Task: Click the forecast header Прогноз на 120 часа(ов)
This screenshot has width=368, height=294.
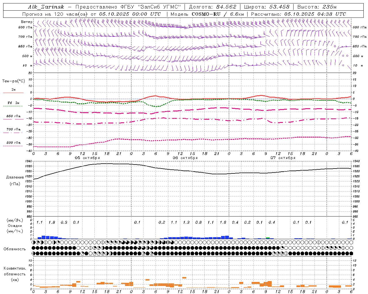Action: click(x=55, y=14)
